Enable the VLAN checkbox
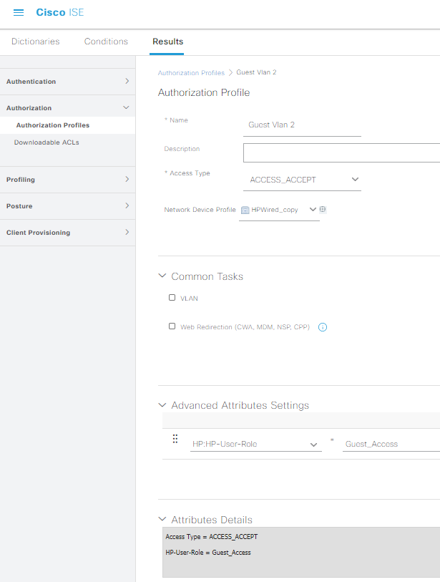 (172, 298)
